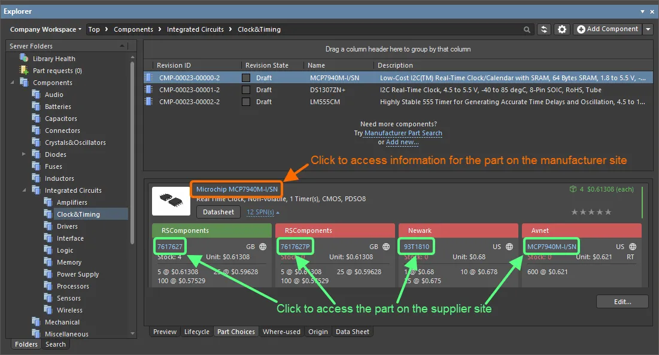Click the Datasheet button
This screenshot has height=355, width=659.
pyautogui.click(x=218, y=212)
